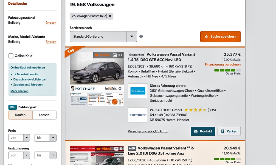Viewport: 276px width, 165px height.
Task: Open the first small thumbnail under Passat GTE photo
Action: tap(78, 99)
